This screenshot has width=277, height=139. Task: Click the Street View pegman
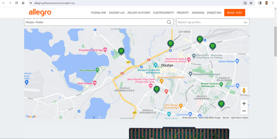(244, 90)
